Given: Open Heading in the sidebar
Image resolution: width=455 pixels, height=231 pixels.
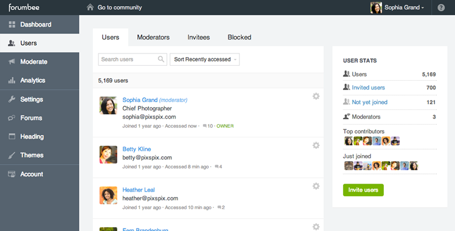Looking at the screenshot, I should [39, 136].
